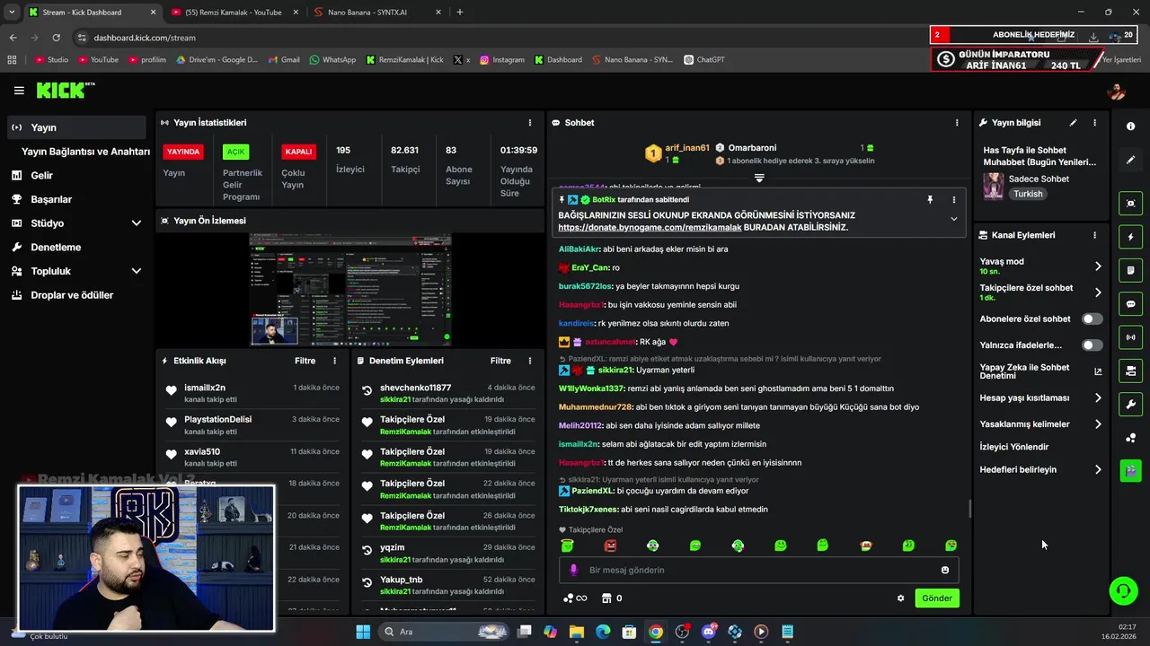Select Yayın in sidebar

(76, 127)
